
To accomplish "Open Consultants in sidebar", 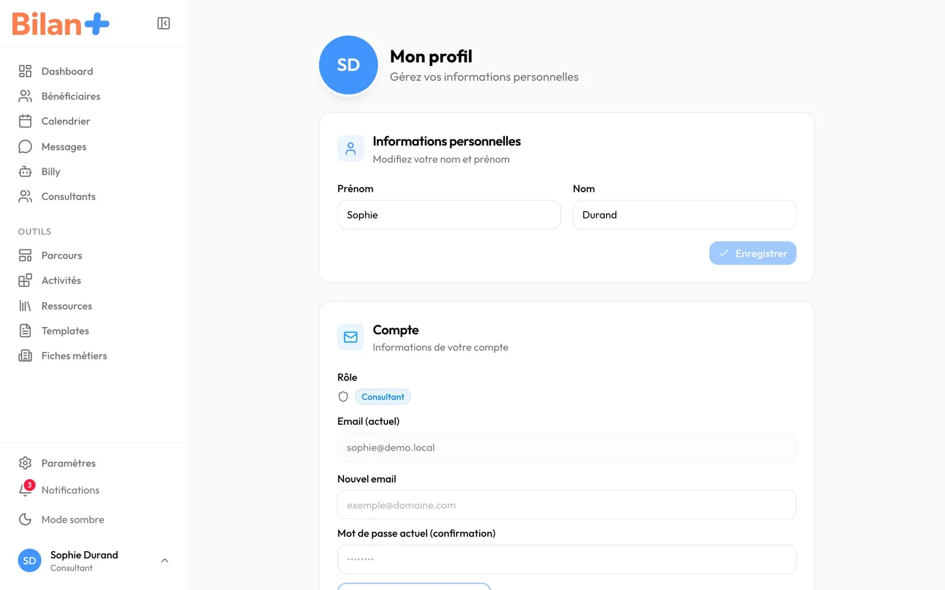I will coord(94,196).
